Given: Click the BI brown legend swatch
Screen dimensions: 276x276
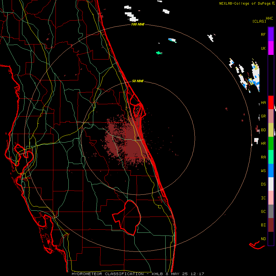Looking at the screenshot, I should click(271, 225).
